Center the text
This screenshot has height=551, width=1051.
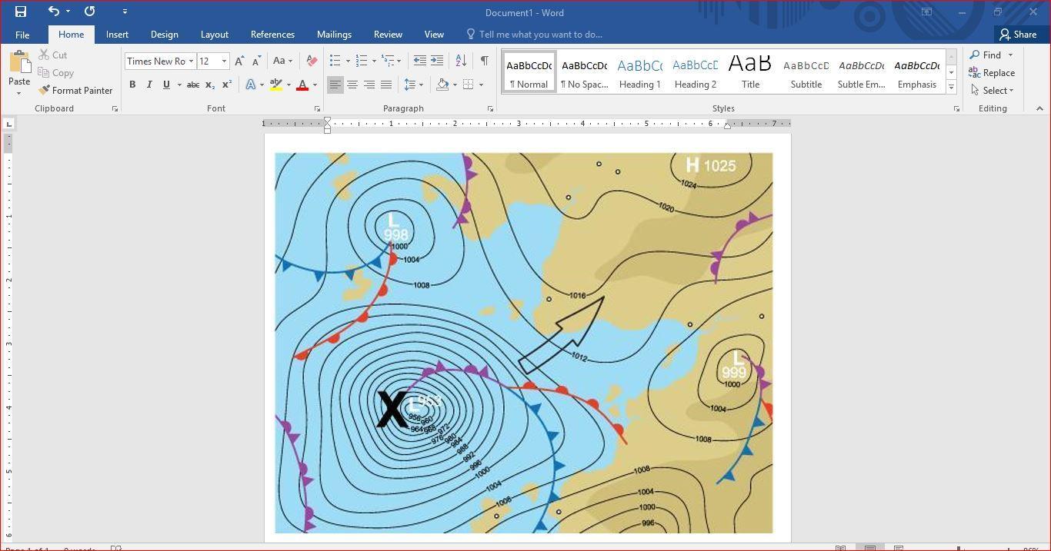click(x=352, y=85)
